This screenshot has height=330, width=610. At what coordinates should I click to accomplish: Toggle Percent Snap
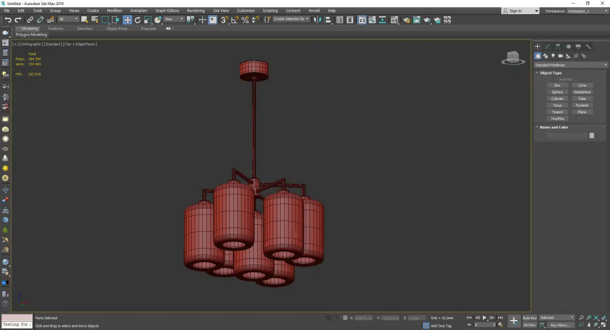pos(245,20)
